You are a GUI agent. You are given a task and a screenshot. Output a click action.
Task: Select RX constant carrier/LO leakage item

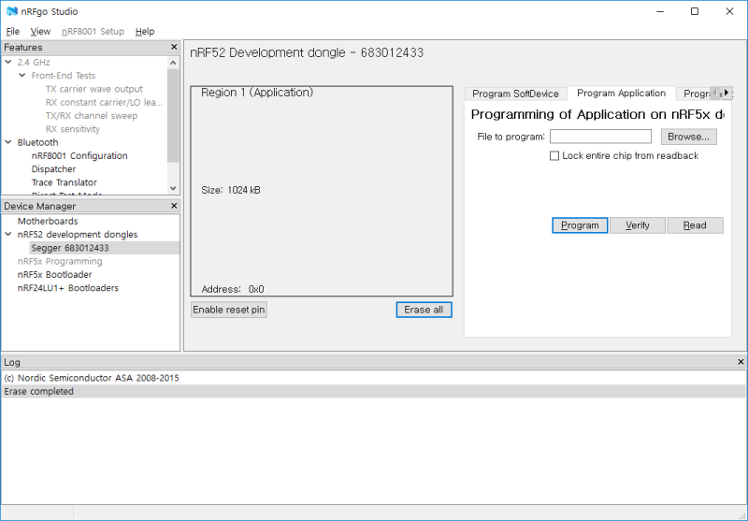tap(104, 102)
